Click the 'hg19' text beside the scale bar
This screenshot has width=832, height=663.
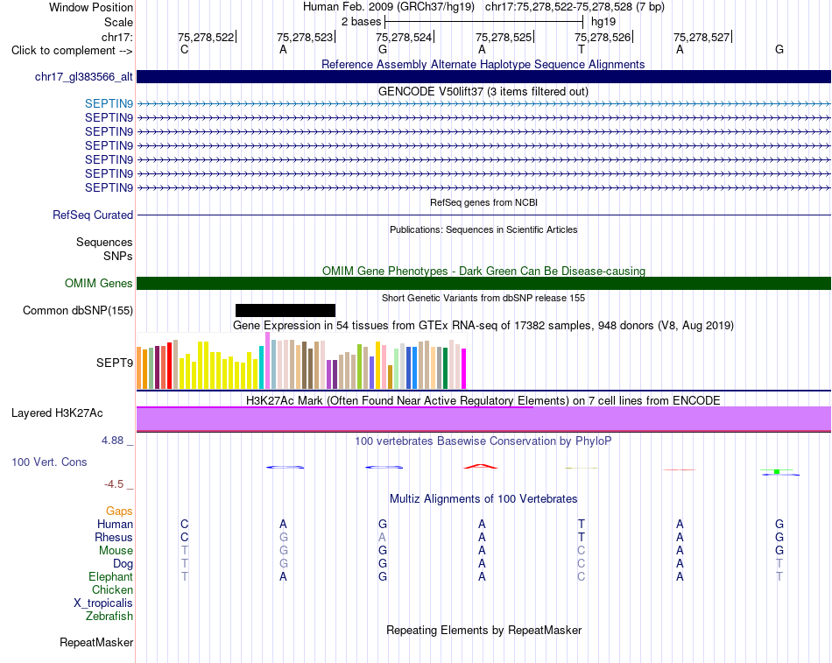(603, 22)
